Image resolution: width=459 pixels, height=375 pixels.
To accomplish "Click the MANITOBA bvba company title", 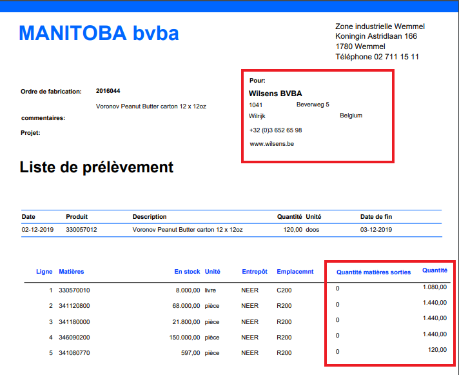I will click(x=99, y=33).
